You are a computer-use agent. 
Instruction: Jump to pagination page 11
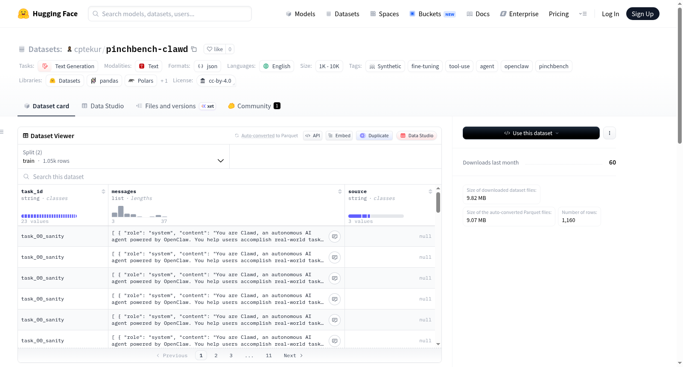269,355
